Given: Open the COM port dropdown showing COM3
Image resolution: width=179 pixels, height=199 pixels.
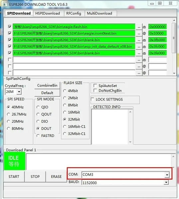Looking at the screenshot, I should tap(167, 175).
